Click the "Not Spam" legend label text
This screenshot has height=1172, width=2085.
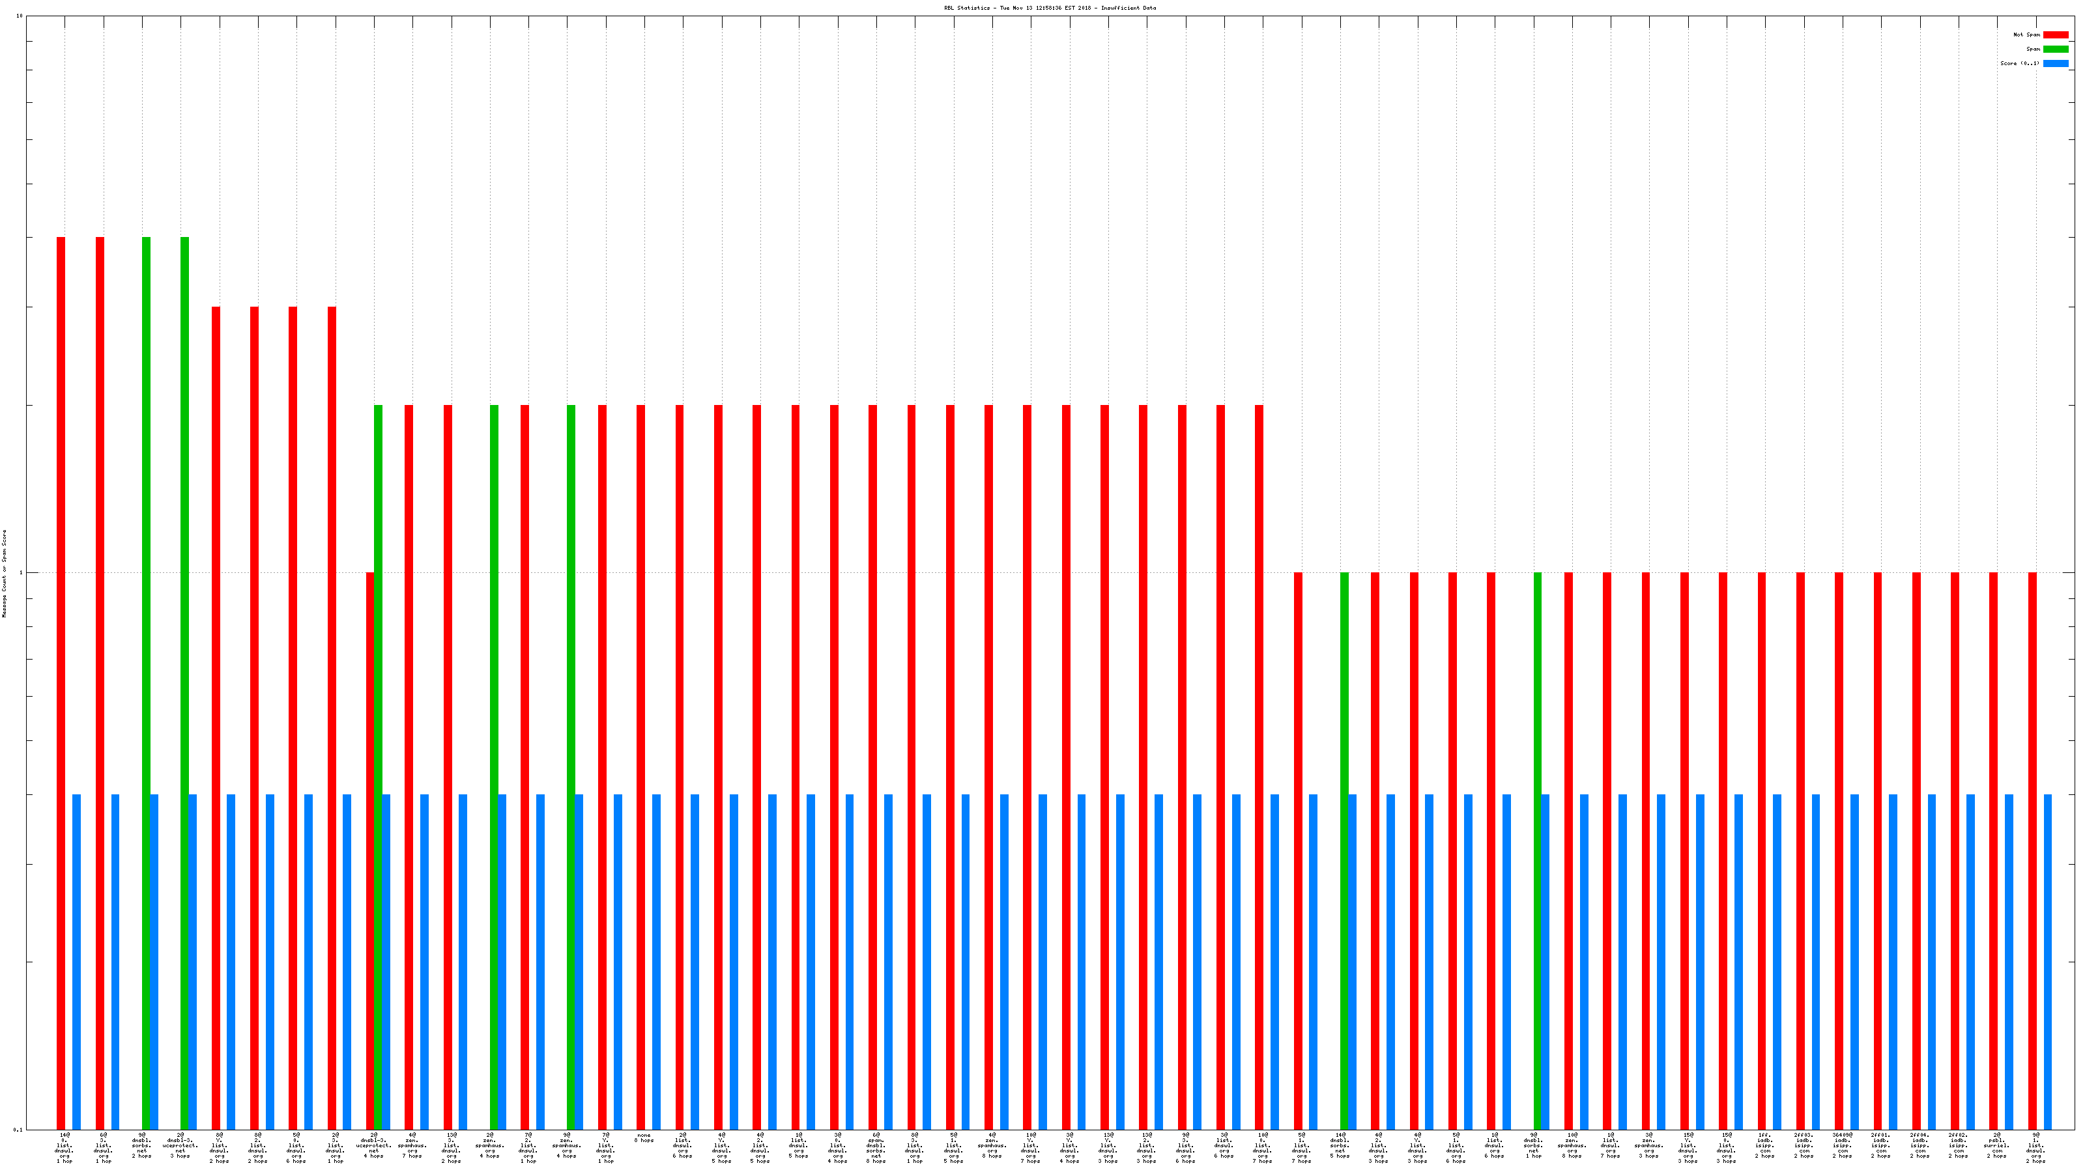[x=2027, y=35]
